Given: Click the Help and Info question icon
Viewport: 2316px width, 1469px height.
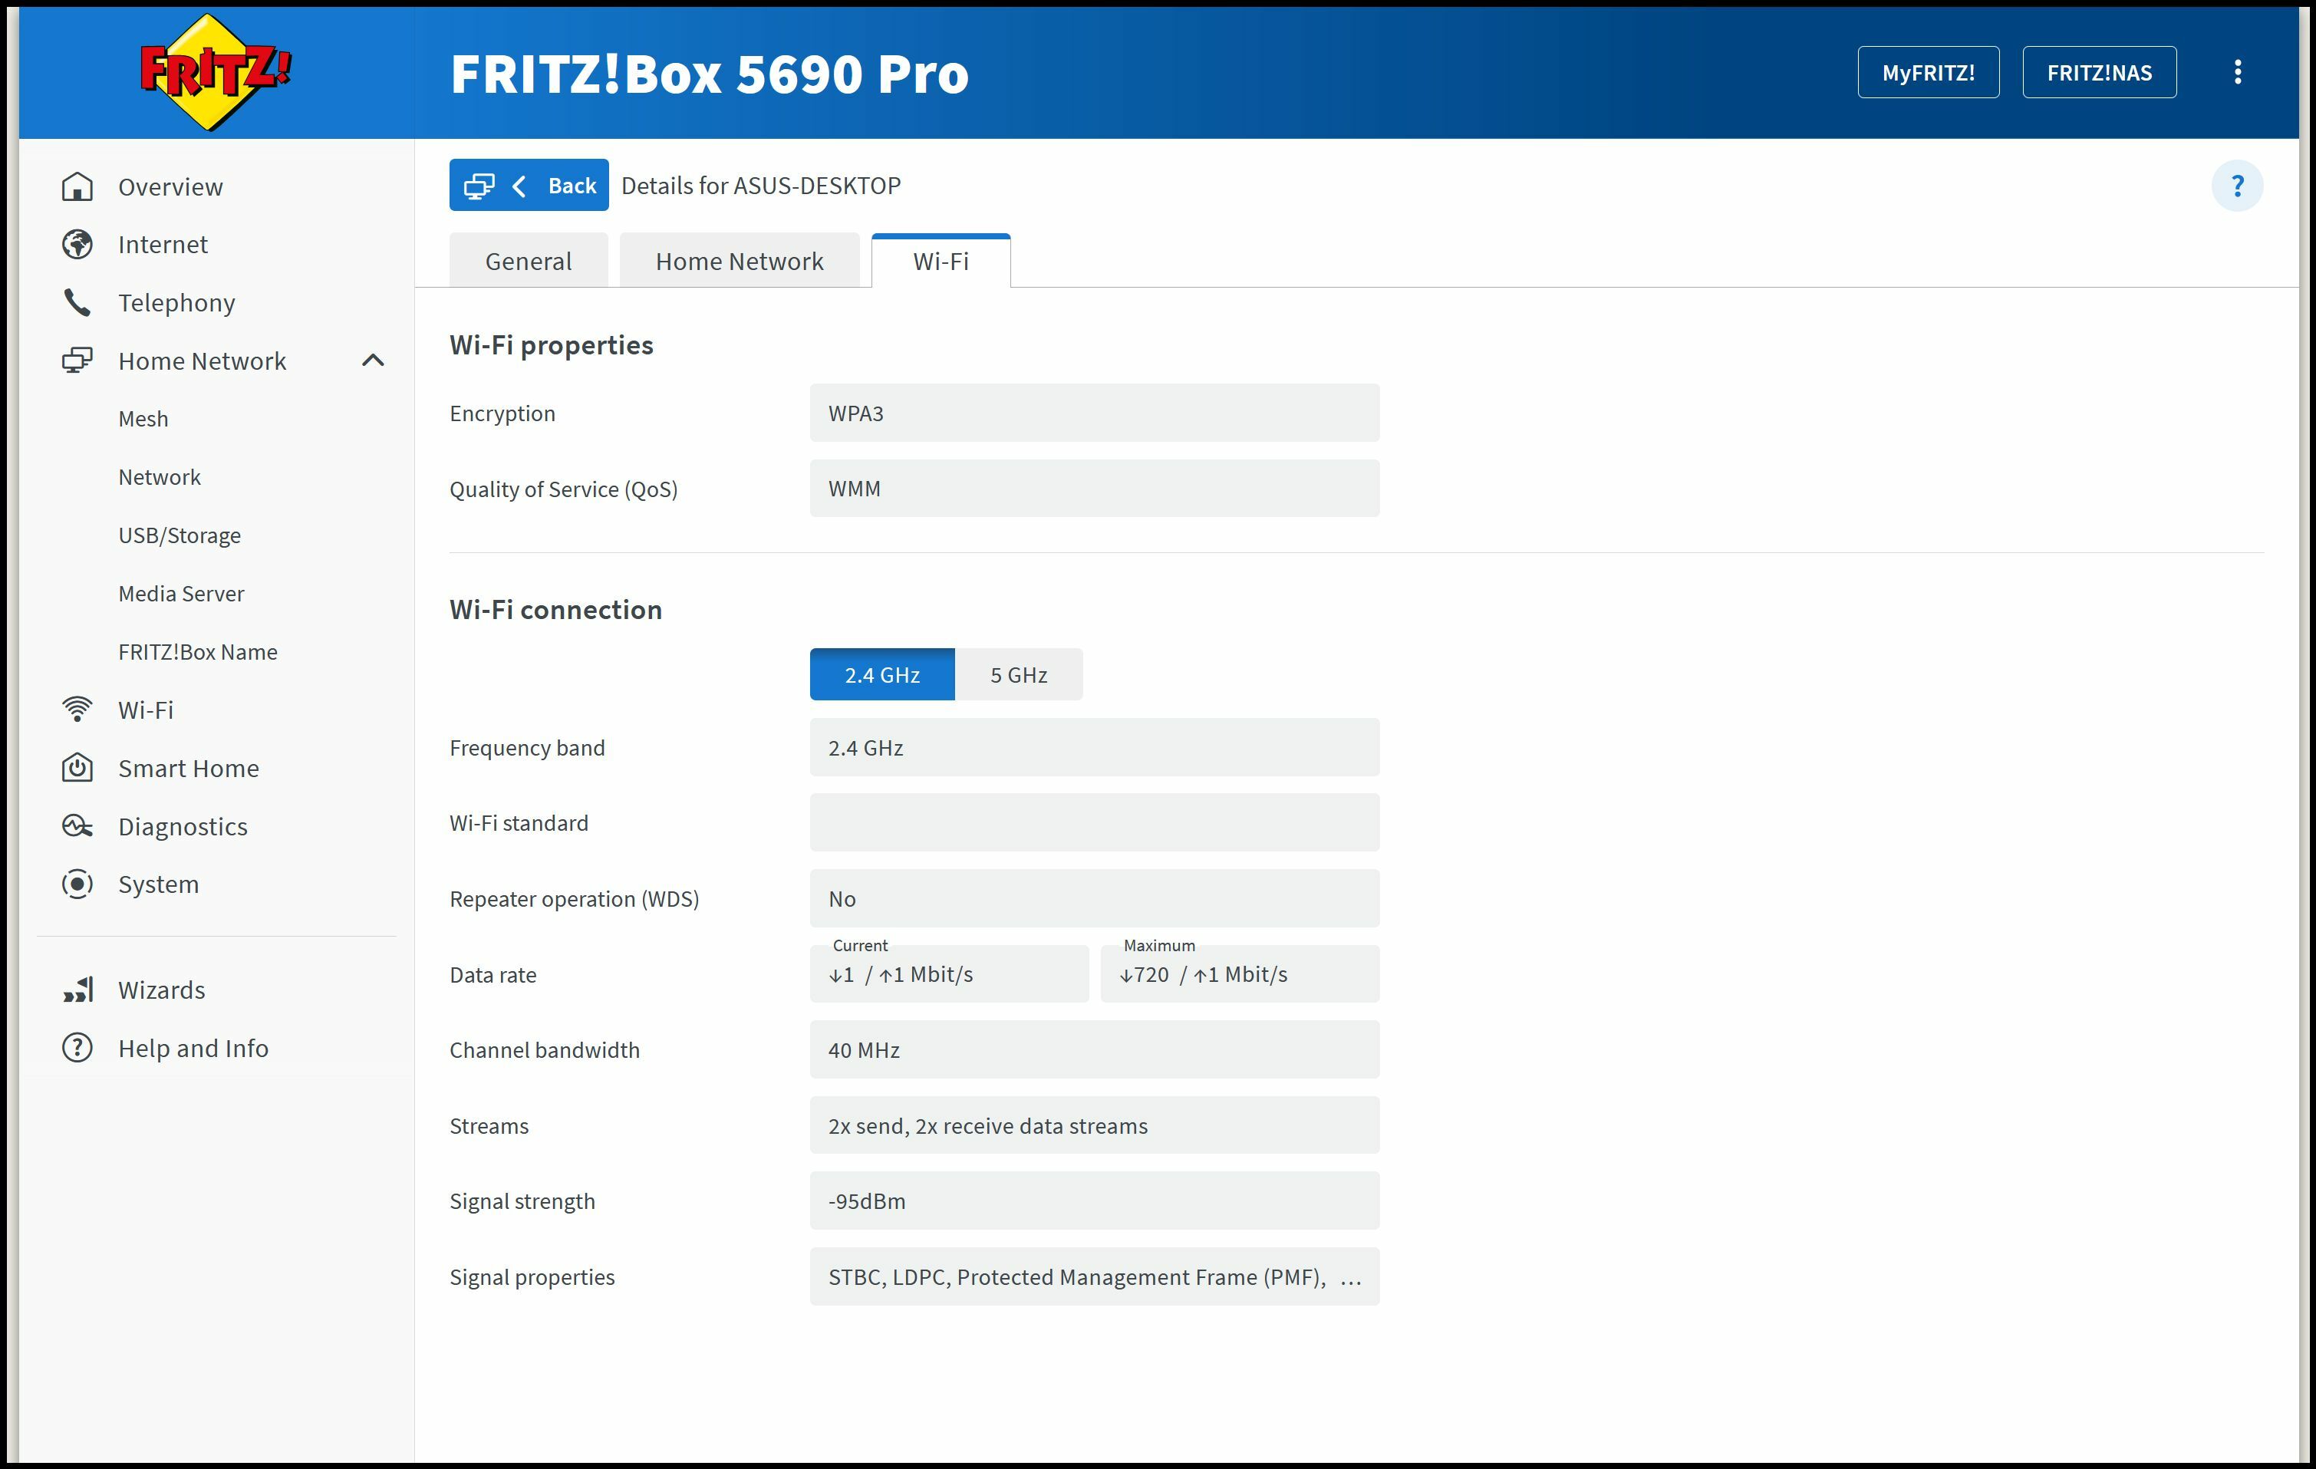Looking at the screenshot, I should pos(77,1049).
